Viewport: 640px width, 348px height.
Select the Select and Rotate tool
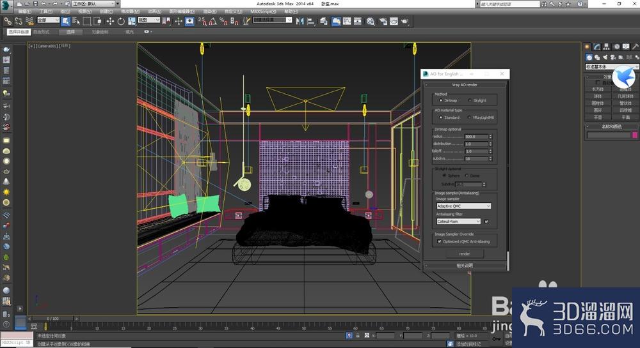121,21
